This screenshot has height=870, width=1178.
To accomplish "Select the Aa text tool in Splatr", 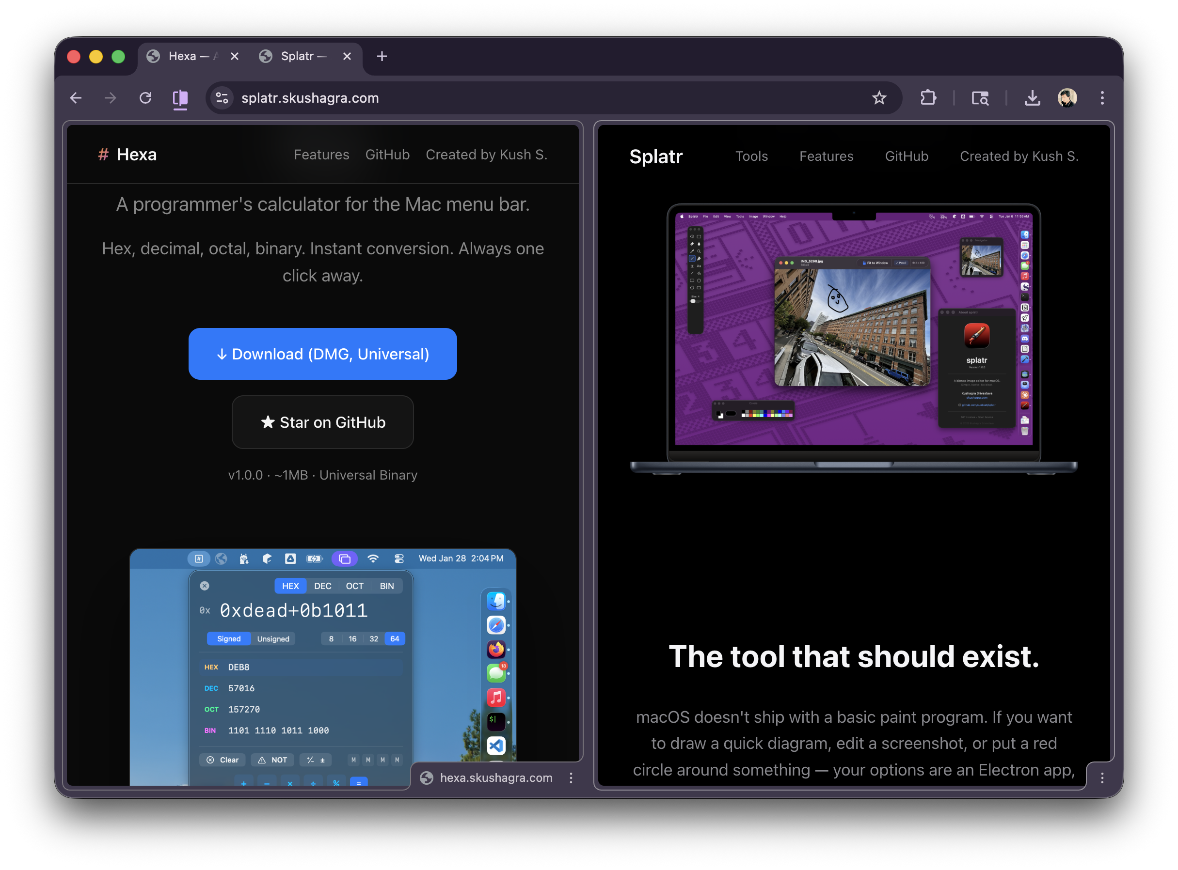I will (700, 266).
